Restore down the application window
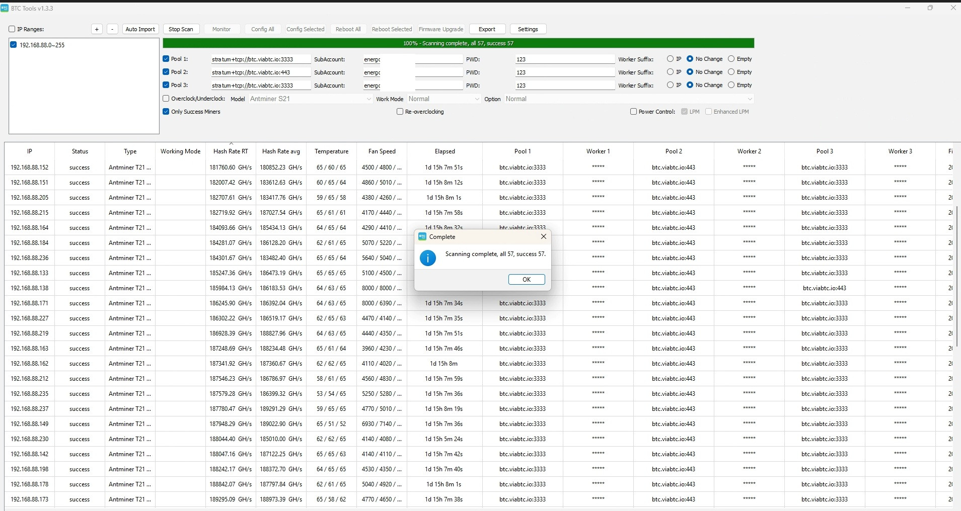This screenshot has height=511, width=961. tap(930, 8)
